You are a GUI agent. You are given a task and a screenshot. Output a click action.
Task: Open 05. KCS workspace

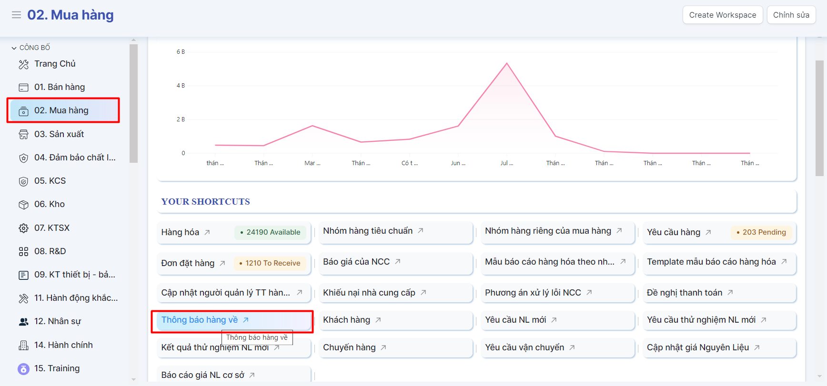[50, 181]
